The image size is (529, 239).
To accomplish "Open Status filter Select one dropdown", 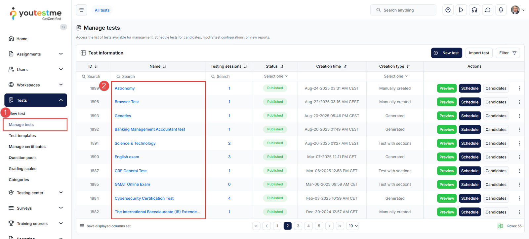I will [276, 76].
